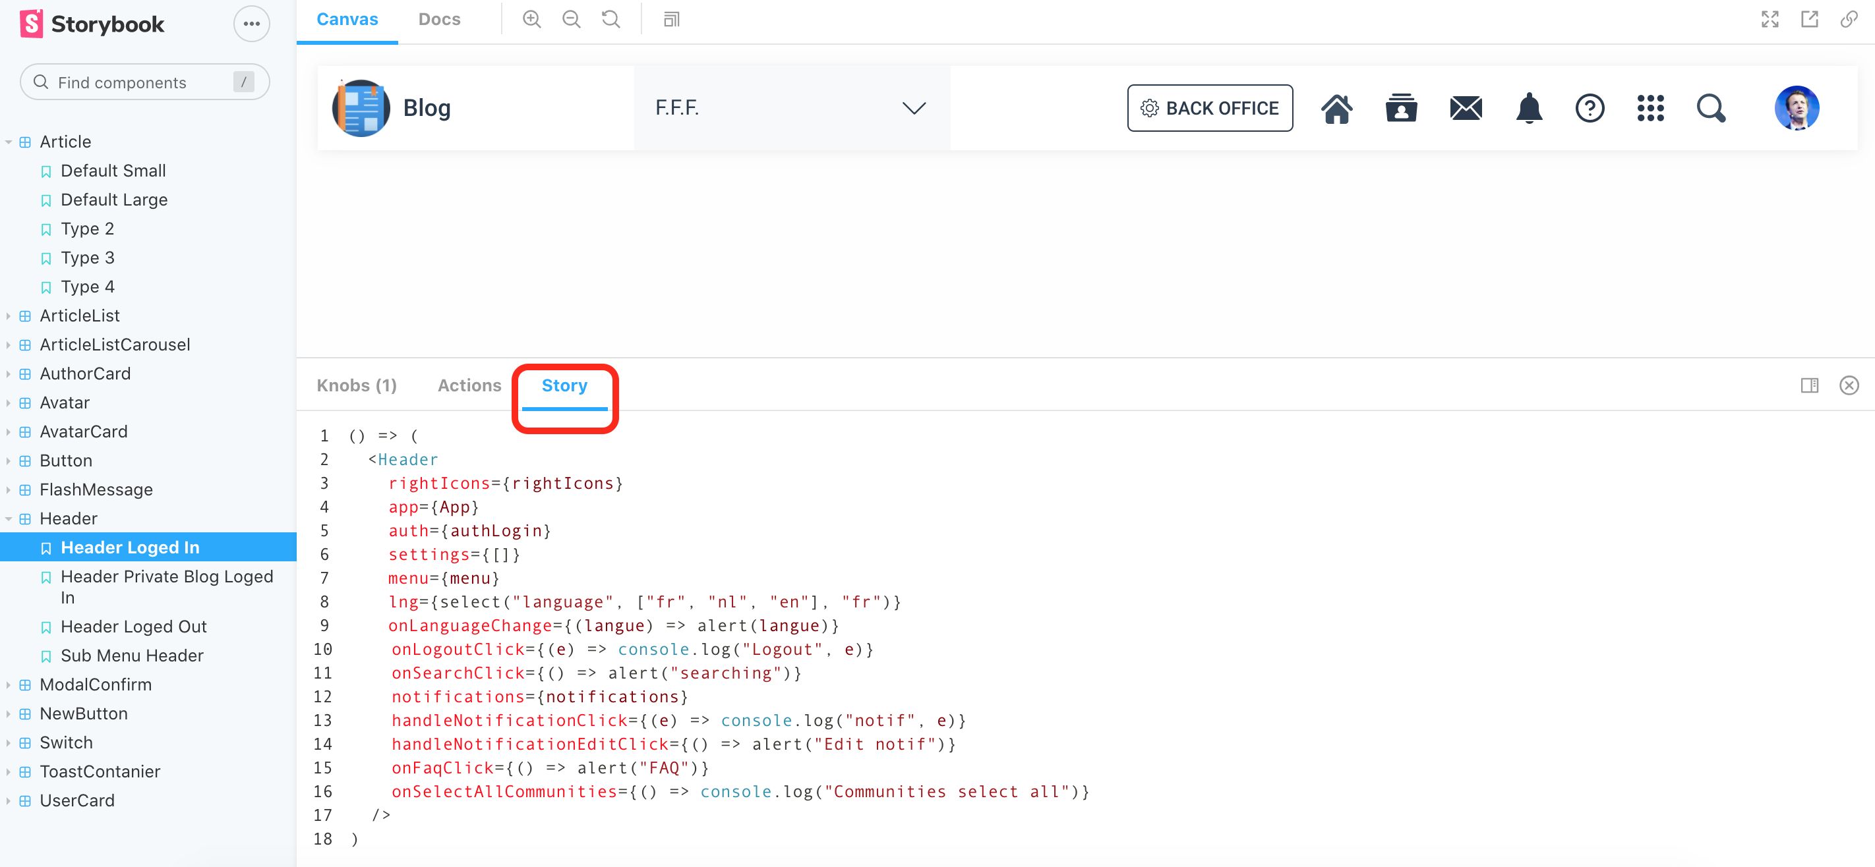Open the canvas in a new tab

[1810, 20]
